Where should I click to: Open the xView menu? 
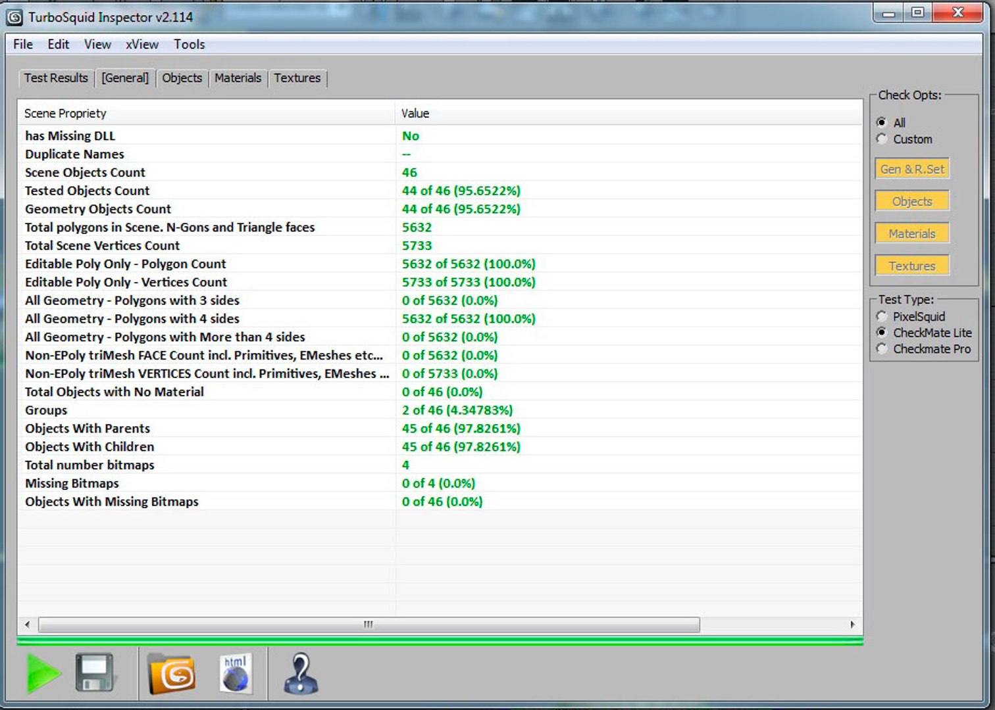[x=142, y=44]
